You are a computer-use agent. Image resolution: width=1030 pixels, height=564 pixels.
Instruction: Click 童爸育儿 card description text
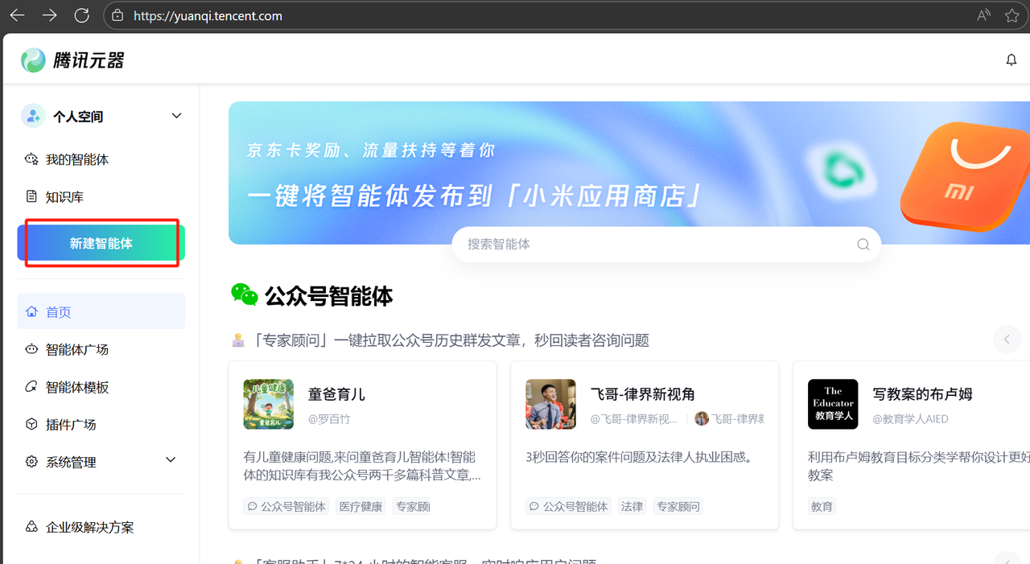coord(362,466)
